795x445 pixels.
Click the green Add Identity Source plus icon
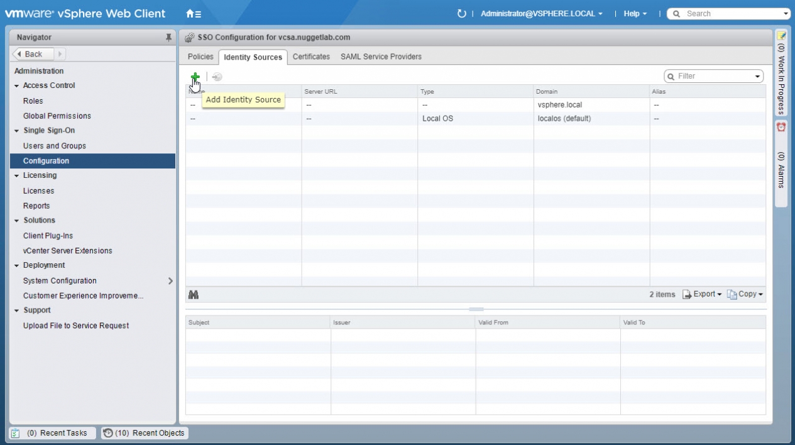click(x=195, y=77)
